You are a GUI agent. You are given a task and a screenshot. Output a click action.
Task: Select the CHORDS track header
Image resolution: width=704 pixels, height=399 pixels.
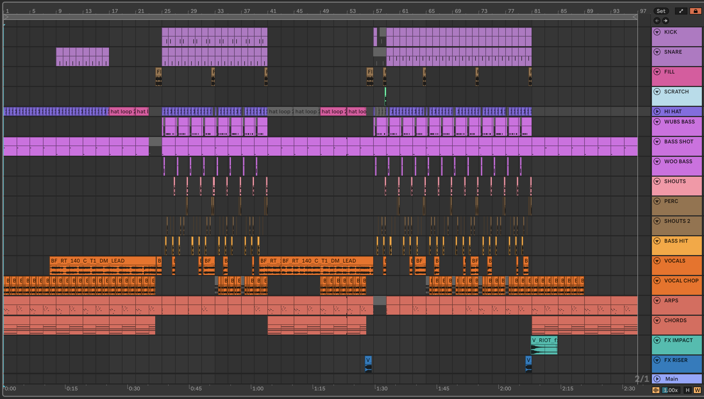675,320
